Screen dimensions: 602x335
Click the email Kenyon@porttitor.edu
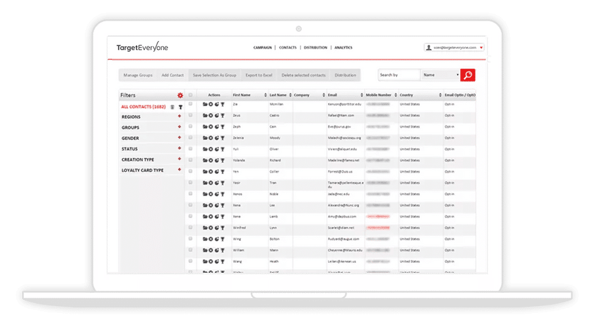[344, 104]
